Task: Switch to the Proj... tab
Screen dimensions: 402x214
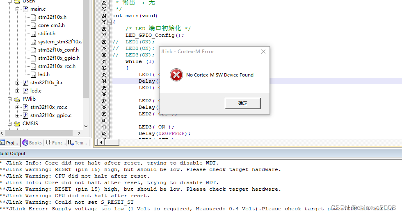Action: [9, 143]
